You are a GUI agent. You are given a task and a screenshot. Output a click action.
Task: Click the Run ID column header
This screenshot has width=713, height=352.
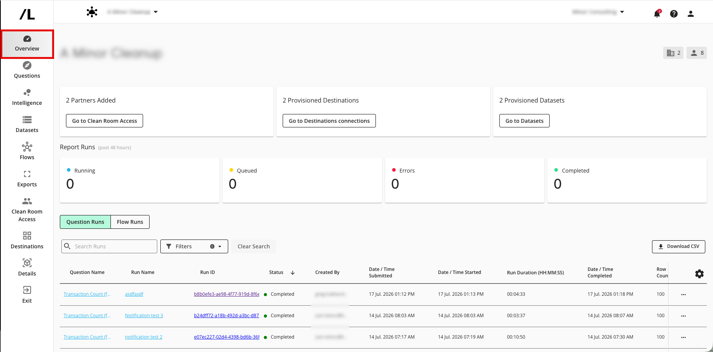click(207, 272)
